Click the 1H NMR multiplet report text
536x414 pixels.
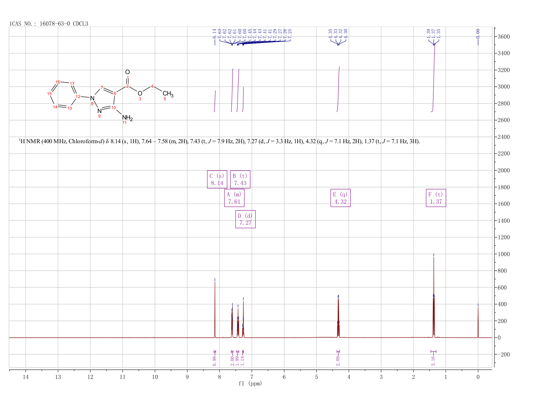click(219, 141)
